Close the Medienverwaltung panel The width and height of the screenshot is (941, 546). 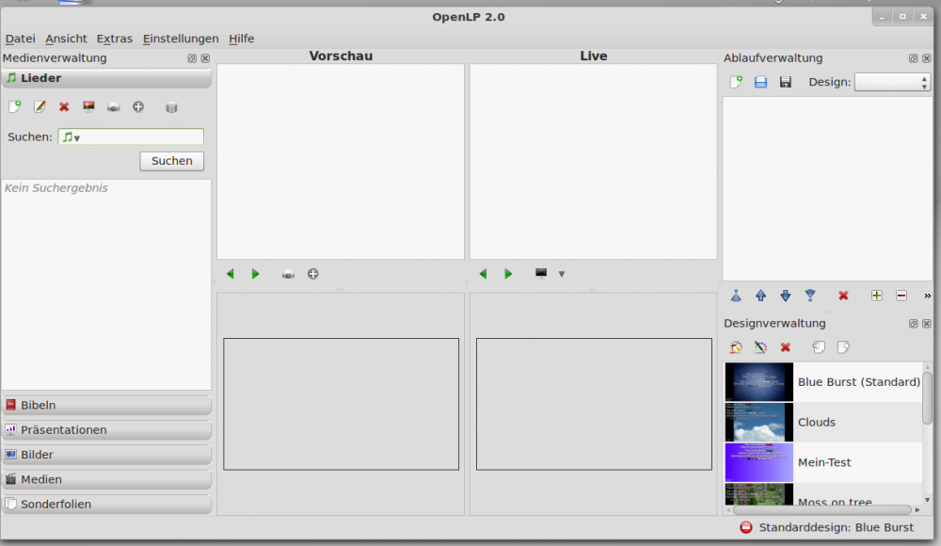click(205, 58)
